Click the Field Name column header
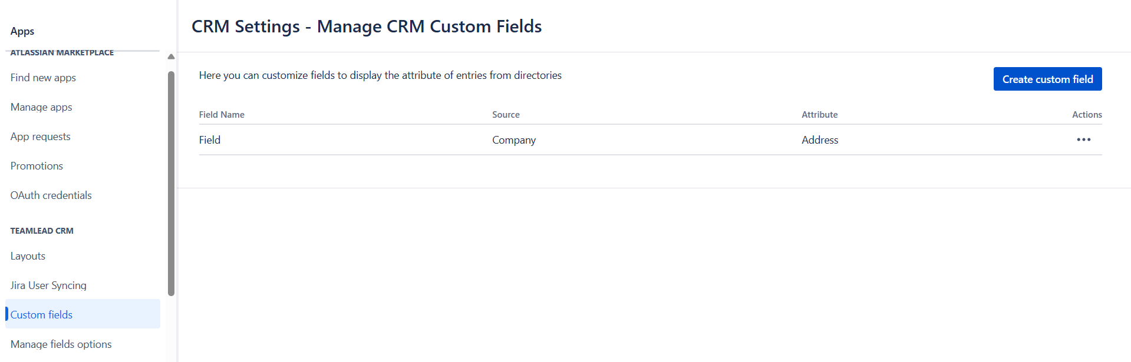The height and width of the screenshot is (362, 1131). click(222, 115)
